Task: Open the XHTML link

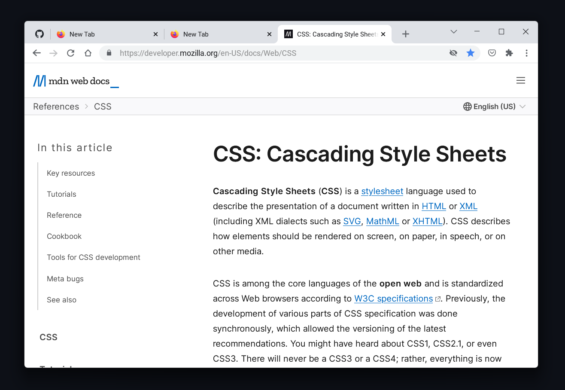Action: coord(428,221)
